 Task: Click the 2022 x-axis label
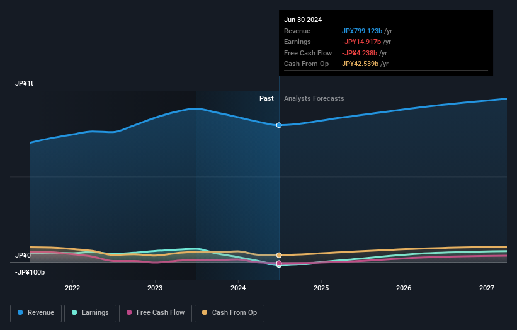[x=72, y=288]
